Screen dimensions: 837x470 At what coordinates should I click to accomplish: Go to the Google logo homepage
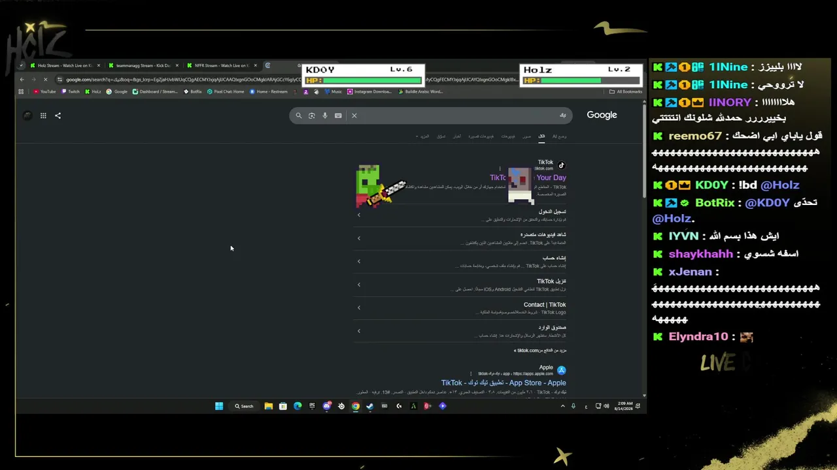[602, 115]
